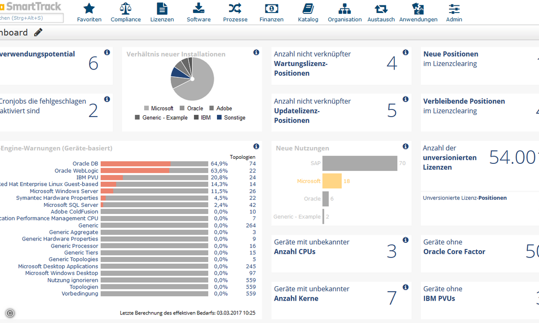Select the large grey Microsoft pie slice
Viewport: 539px width, 323px height.
[x=200, y=85]
